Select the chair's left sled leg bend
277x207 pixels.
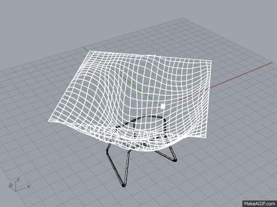(108, 149)
